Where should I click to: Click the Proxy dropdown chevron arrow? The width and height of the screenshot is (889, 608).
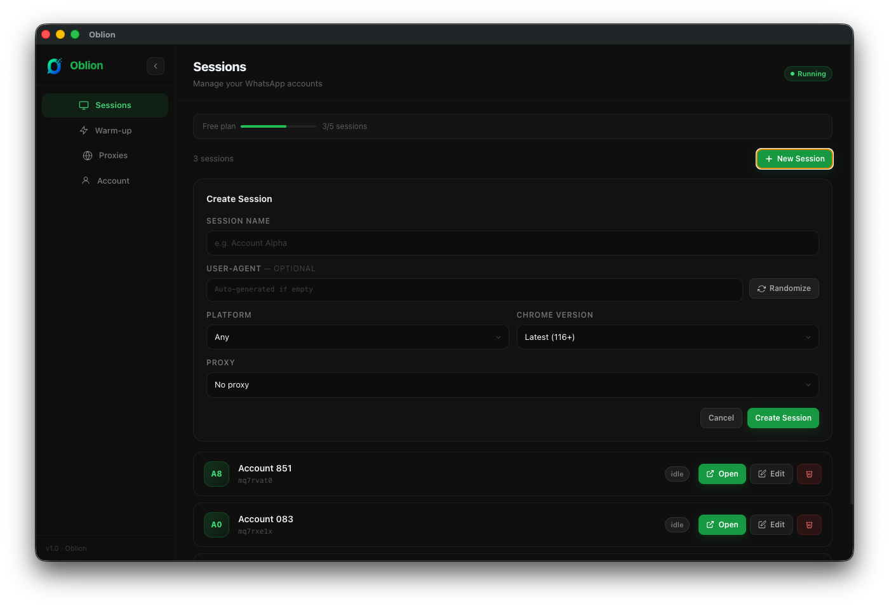pyautogui.click(x=808, y=385)
